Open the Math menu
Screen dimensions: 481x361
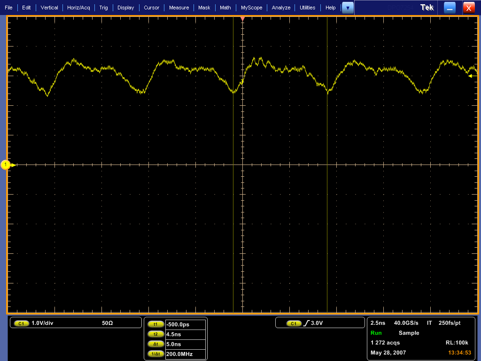pyautogui.click(x=225, y=8)
